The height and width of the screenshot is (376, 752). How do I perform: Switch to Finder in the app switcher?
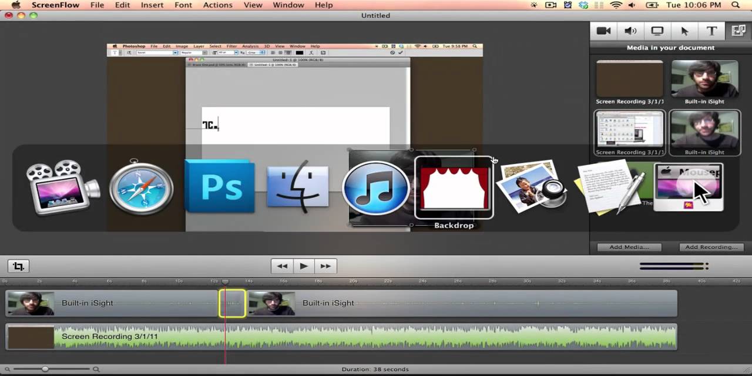tap(298, 187)
